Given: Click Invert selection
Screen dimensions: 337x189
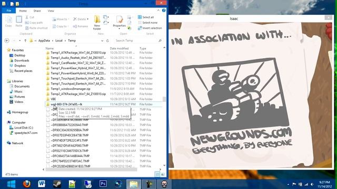Looking at the screenshot, I should [150, 28].
